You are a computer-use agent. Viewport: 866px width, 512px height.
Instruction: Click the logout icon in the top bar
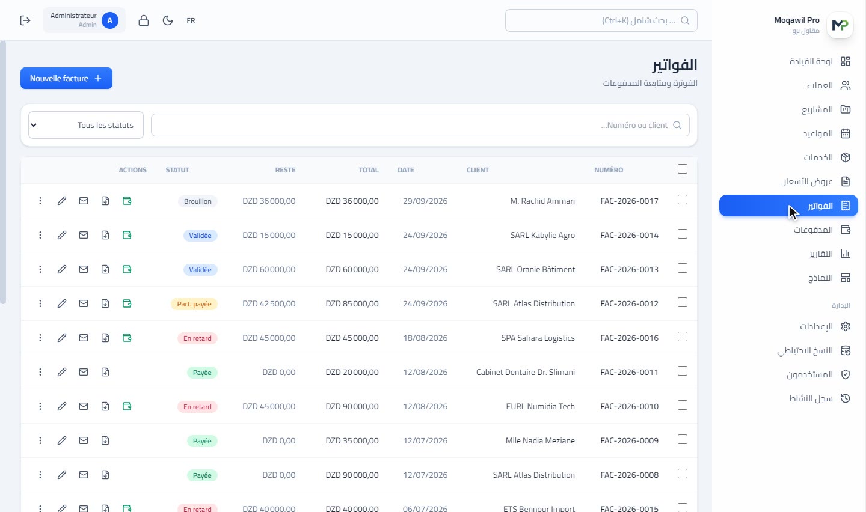coord(25,20)
